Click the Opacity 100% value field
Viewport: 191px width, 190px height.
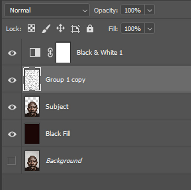tap(132, 10)
